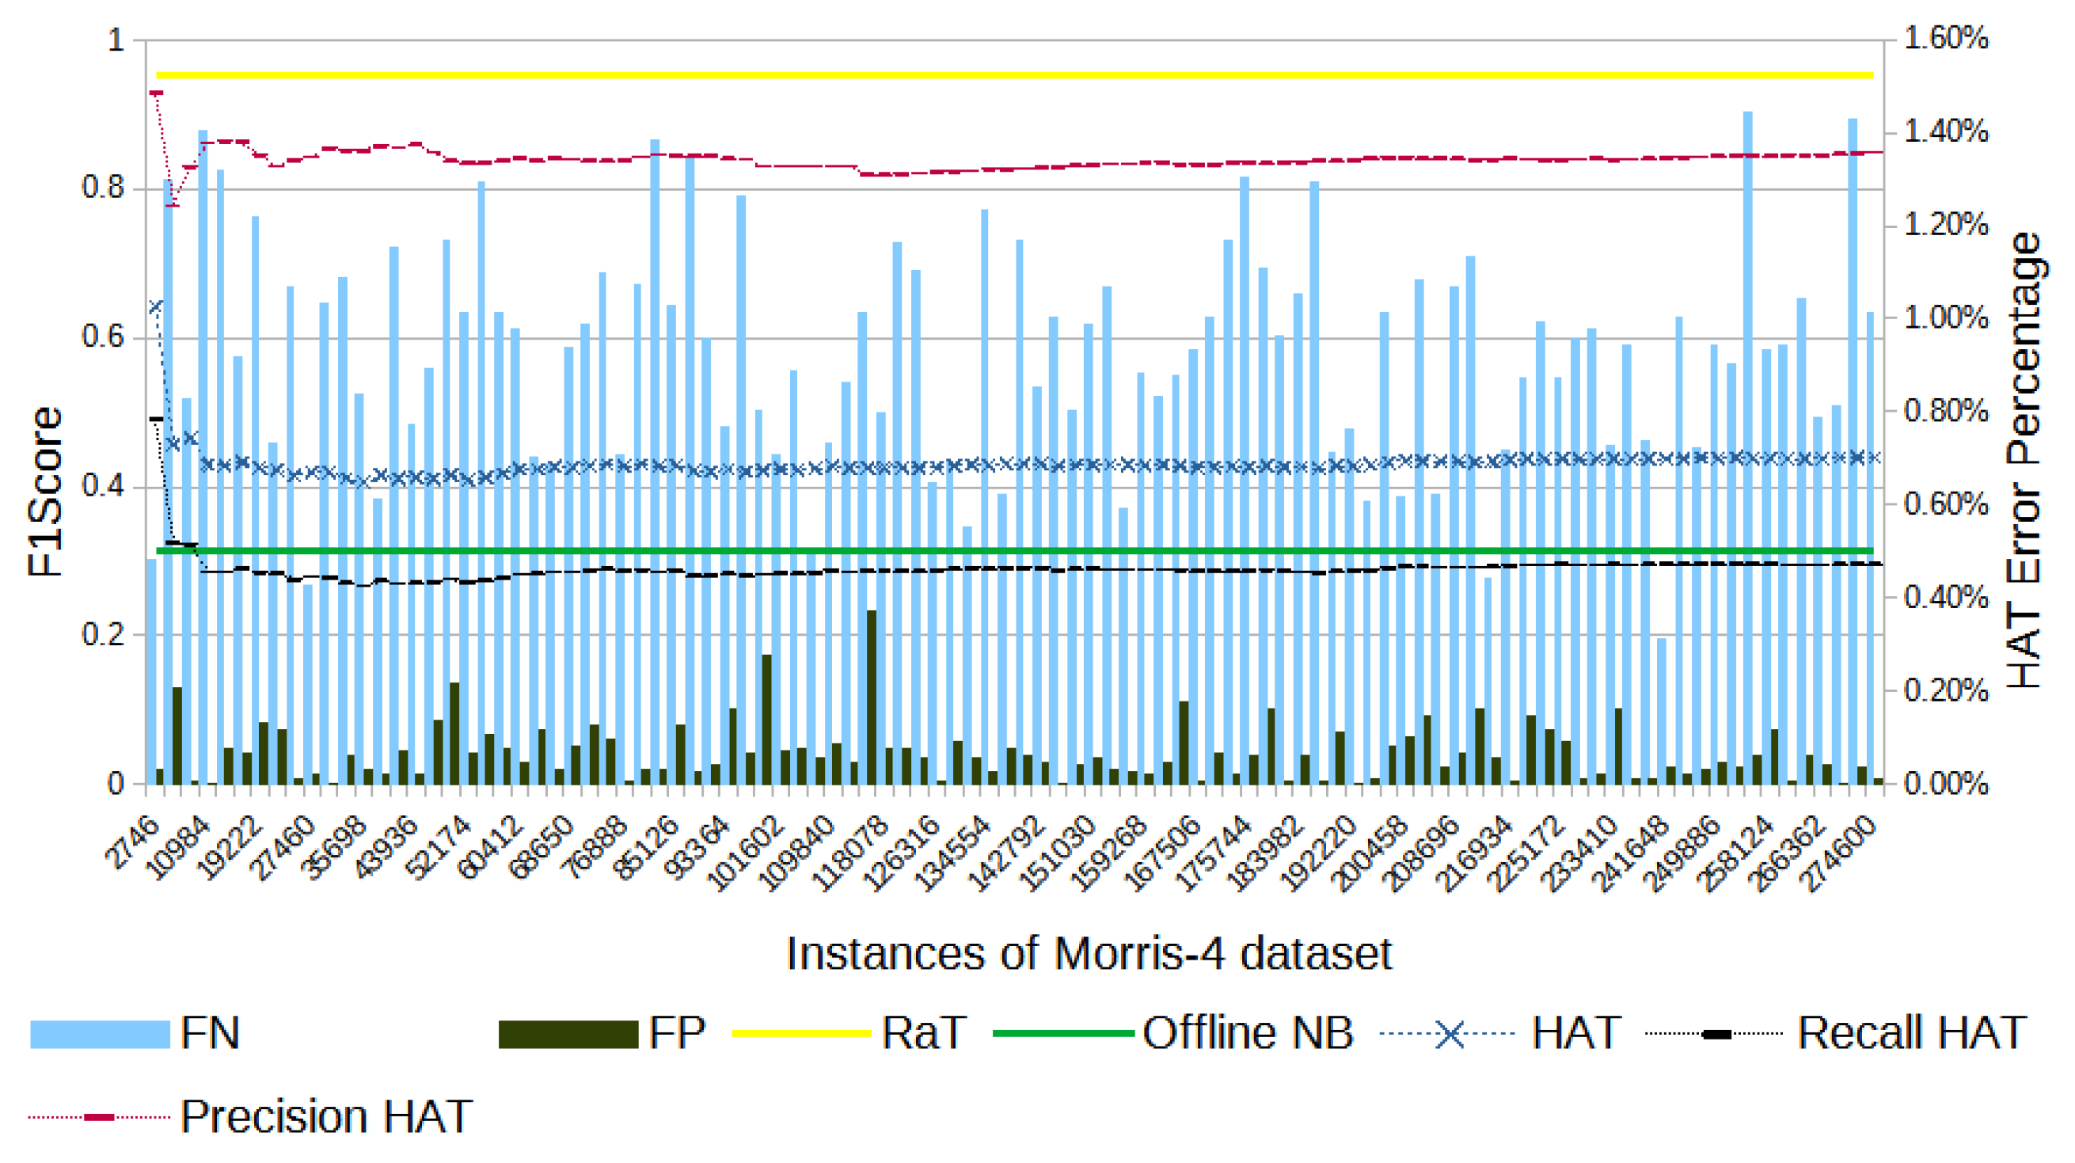
Task: Click the right axis value '1.40%'
Action: [1946, 131]
